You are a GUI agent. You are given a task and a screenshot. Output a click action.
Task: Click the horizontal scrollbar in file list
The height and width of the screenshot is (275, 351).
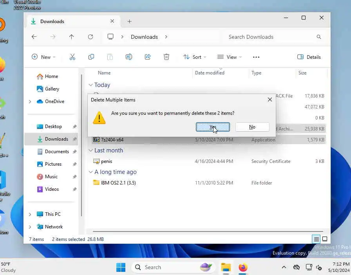click(208, 231)
